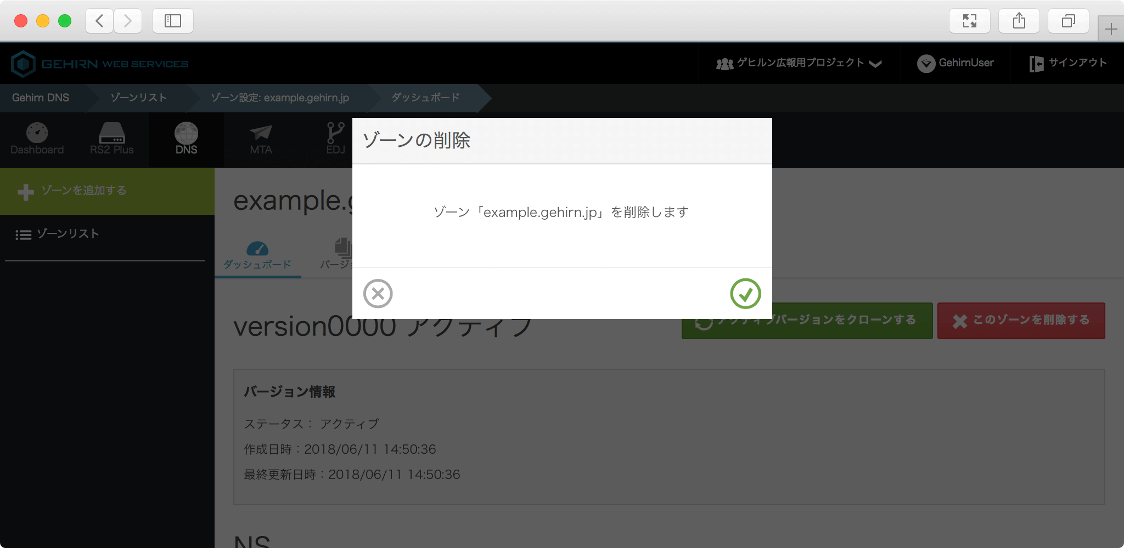
Task: Click the browser share icon
Action: (1019, 21)
